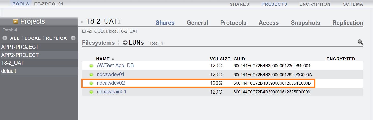Switch to the Snapshots tab
Image resolution: width=373 pixels, height=120 pixels.
pyautogui.click(x=305, y=23)
